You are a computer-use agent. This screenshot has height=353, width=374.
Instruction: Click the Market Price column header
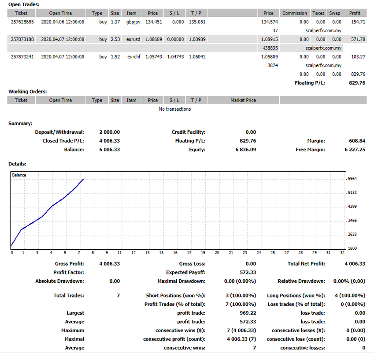click(x=243, y=100)
